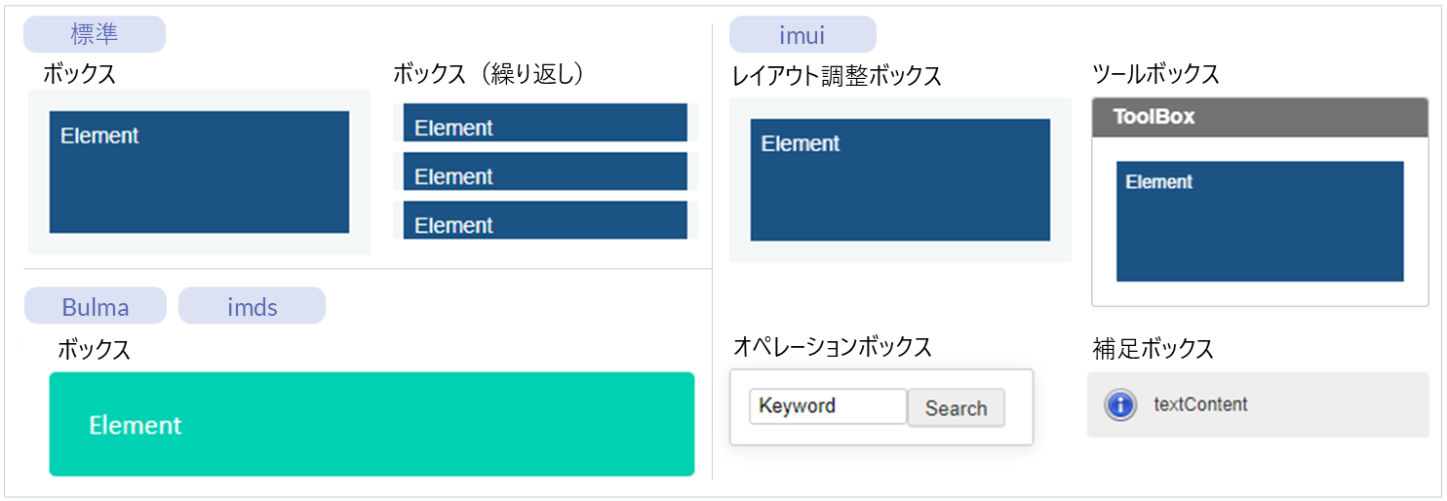Click the green Bulma Element box
Screen dimensions: 1447x501
[372, 424]
